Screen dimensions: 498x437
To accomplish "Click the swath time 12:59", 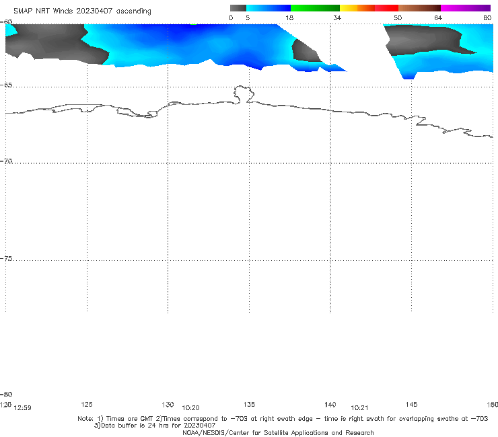I will (23, 408).
